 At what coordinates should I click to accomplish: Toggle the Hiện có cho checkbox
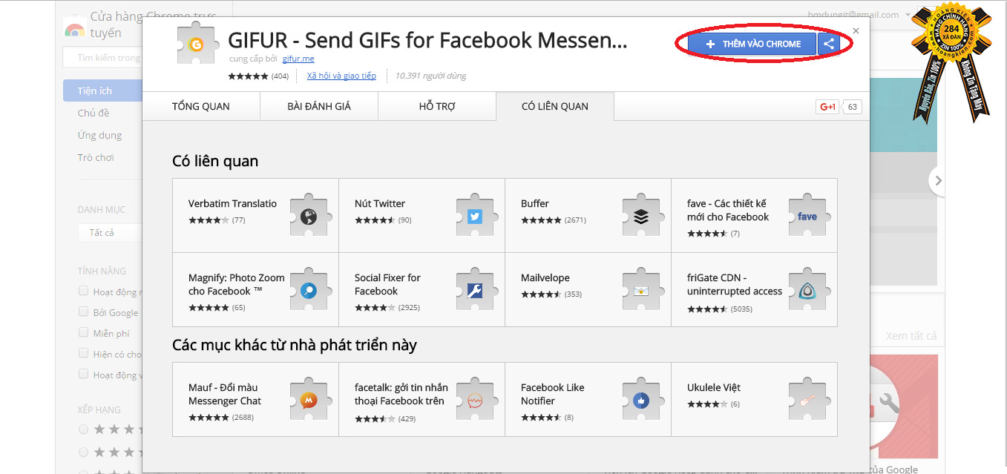(x=84, y=354)
